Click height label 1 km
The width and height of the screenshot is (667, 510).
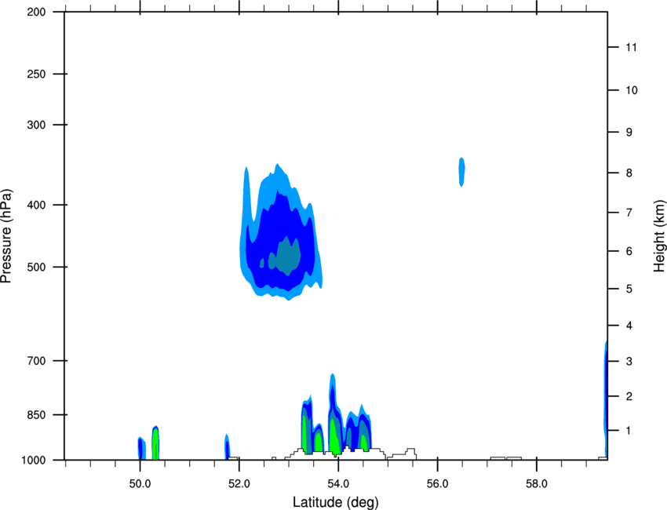tap(629, 431)
